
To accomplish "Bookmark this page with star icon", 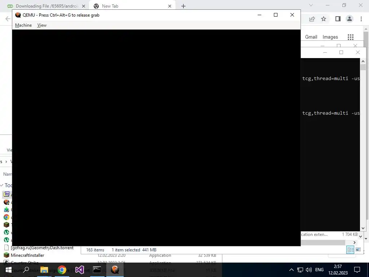I will tap(324, 19).
